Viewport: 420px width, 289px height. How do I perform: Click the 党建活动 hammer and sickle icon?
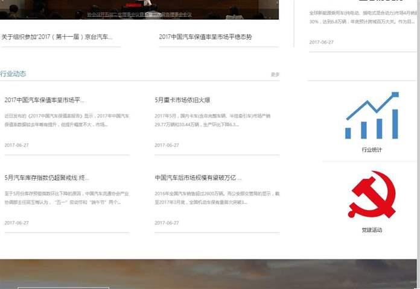point(372,194)
